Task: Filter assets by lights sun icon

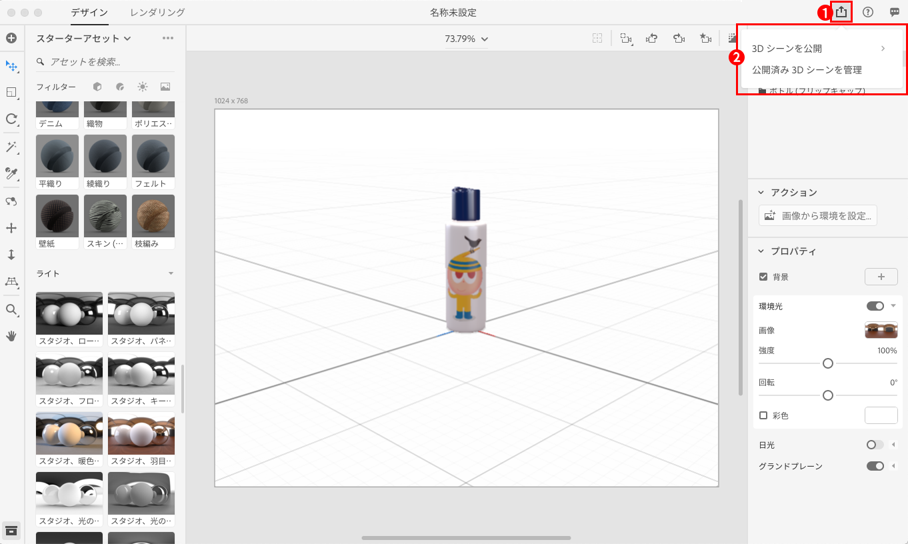Action: (x=143, y=87)
